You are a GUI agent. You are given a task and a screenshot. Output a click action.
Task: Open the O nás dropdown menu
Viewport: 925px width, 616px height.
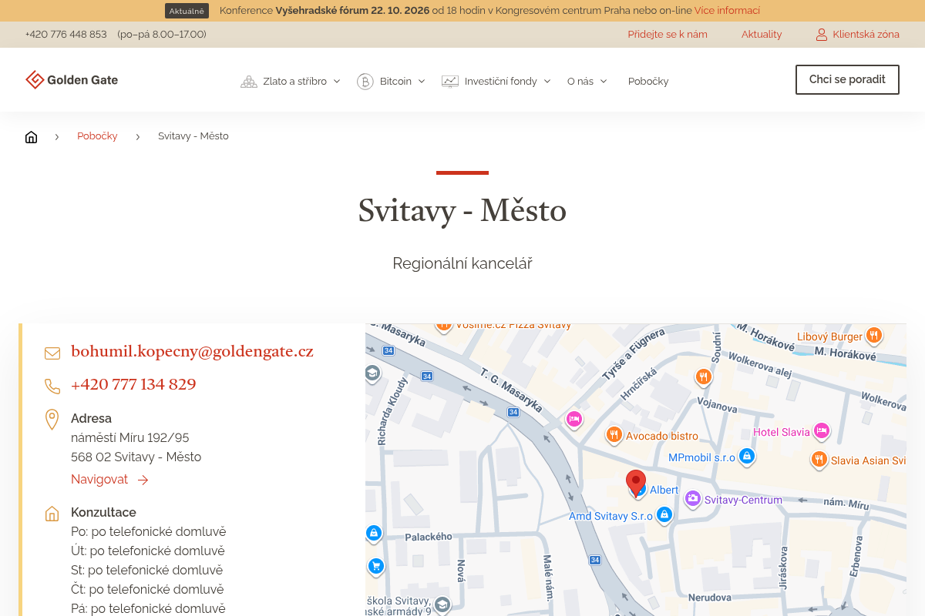(587, 81)
